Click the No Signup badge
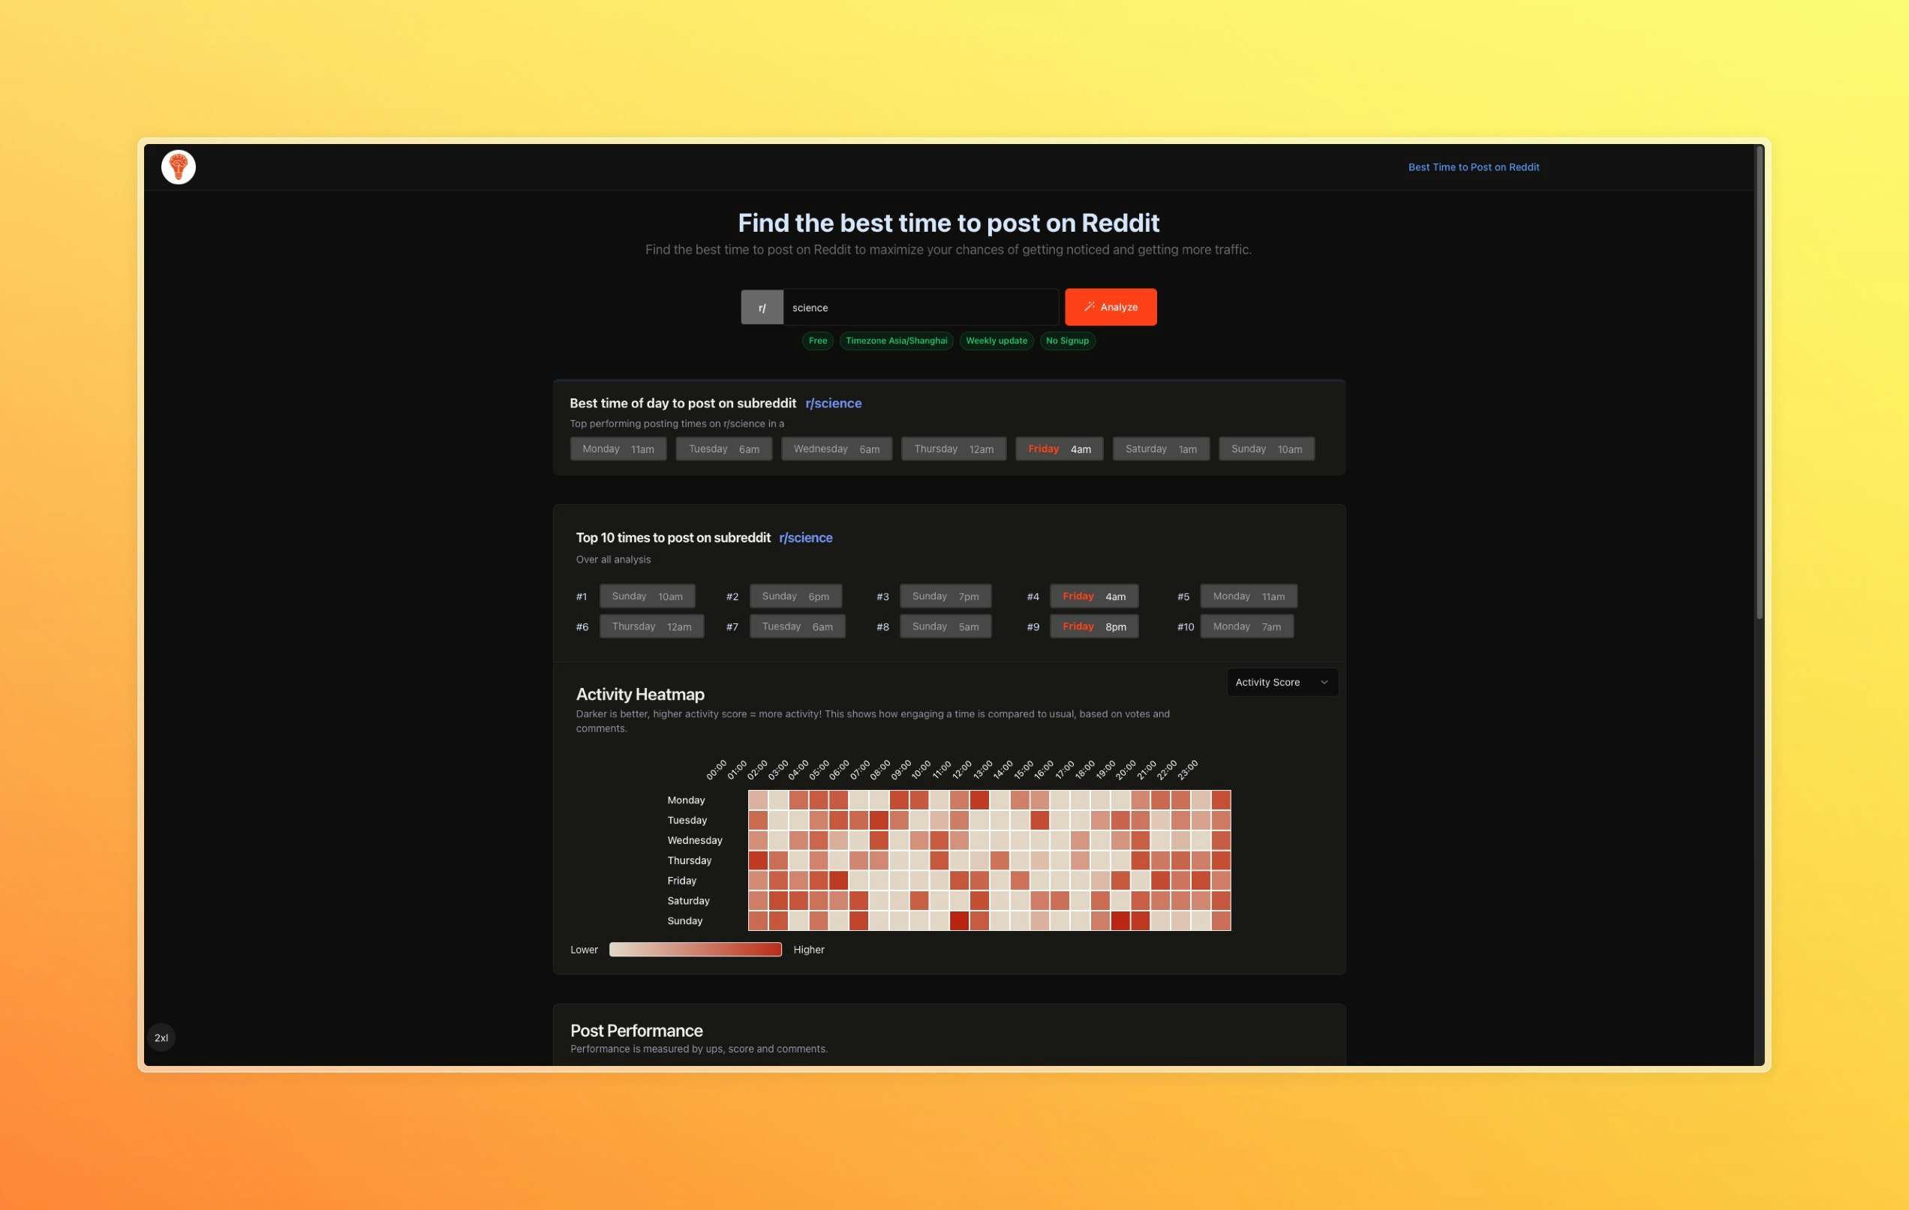 [1067, 341]
